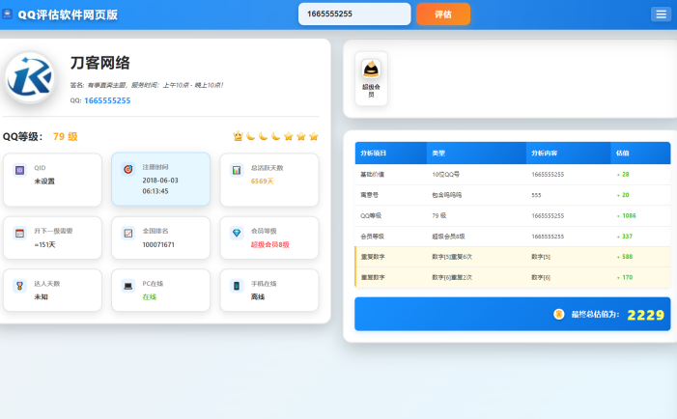This screenshot has width=677, height=419.
Task: Click the 10位QQ号 type cell
Action: (445, 175)
